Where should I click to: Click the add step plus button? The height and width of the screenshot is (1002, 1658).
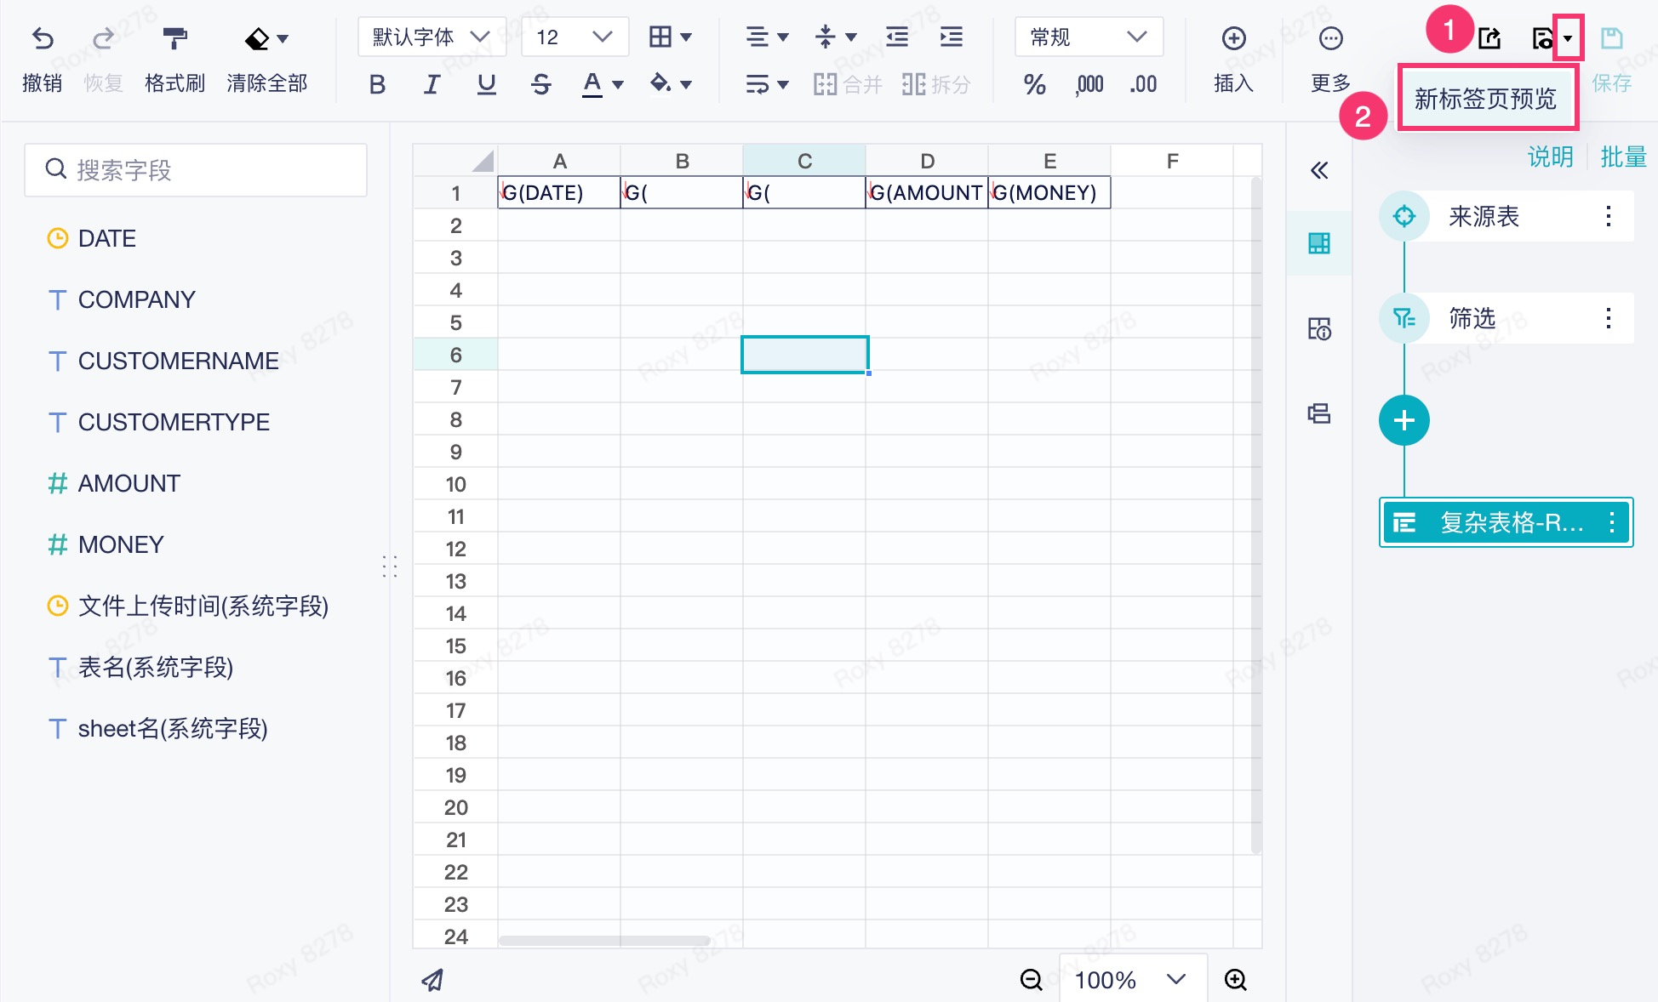1404,420
